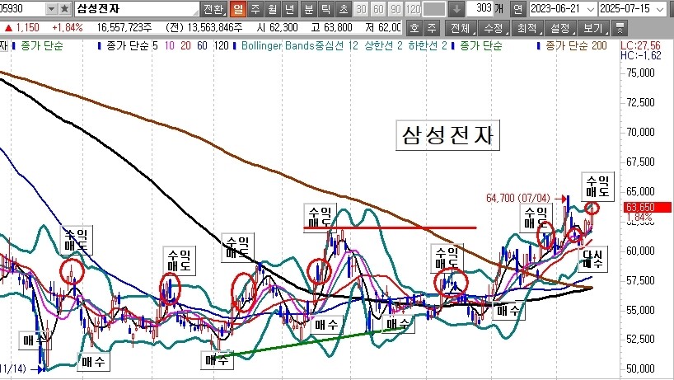Image resolution: width=674 pixels, height=380 pixels.
Task: Toggle the 주 button next to 호
Action: click(432, 28)
